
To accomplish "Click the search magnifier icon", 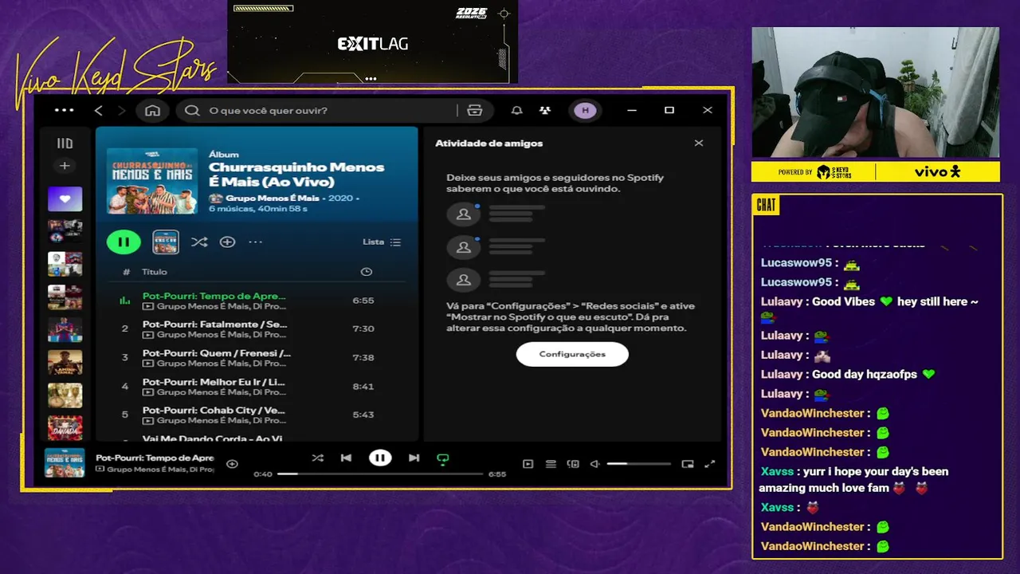I will coord(192,110).
